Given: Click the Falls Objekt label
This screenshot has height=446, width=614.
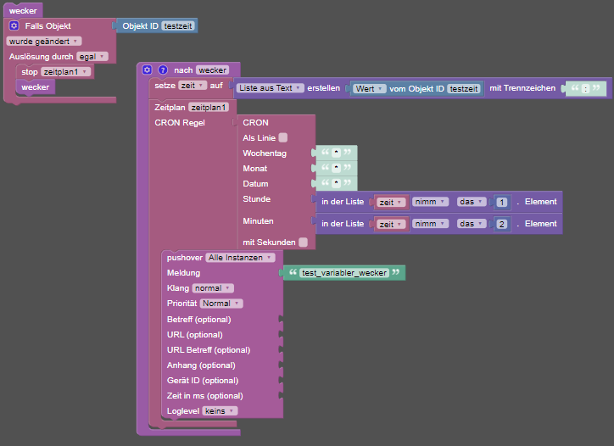Looking at the screenshot, I should point(47,25).
